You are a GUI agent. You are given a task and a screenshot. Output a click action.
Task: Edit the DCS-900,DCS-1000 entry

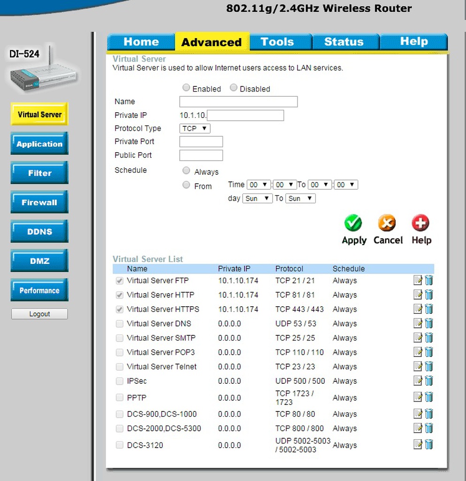pos(418,413)
